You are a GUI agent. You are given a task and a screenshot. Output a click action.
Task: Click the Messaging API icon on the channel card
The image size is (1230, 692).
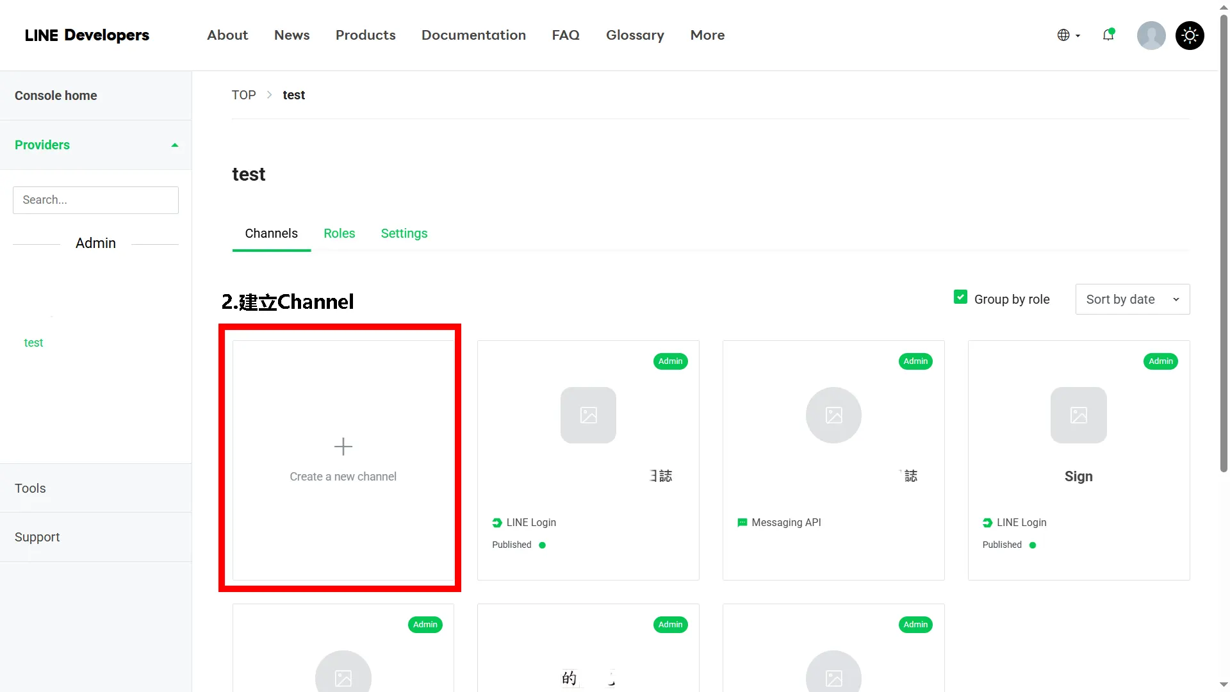coord(742,522)
